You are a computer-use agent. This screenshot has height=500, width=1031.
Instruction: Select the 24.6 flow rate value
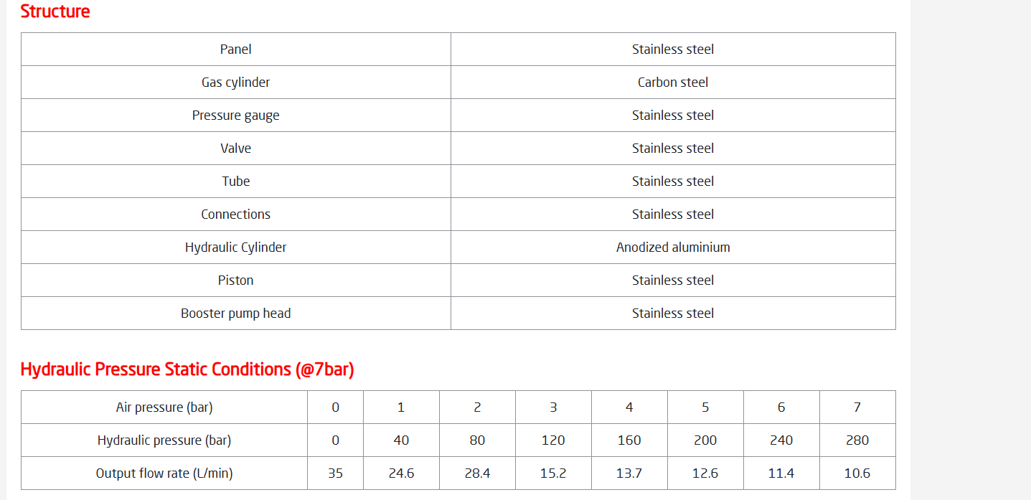[x=401, y=473]
